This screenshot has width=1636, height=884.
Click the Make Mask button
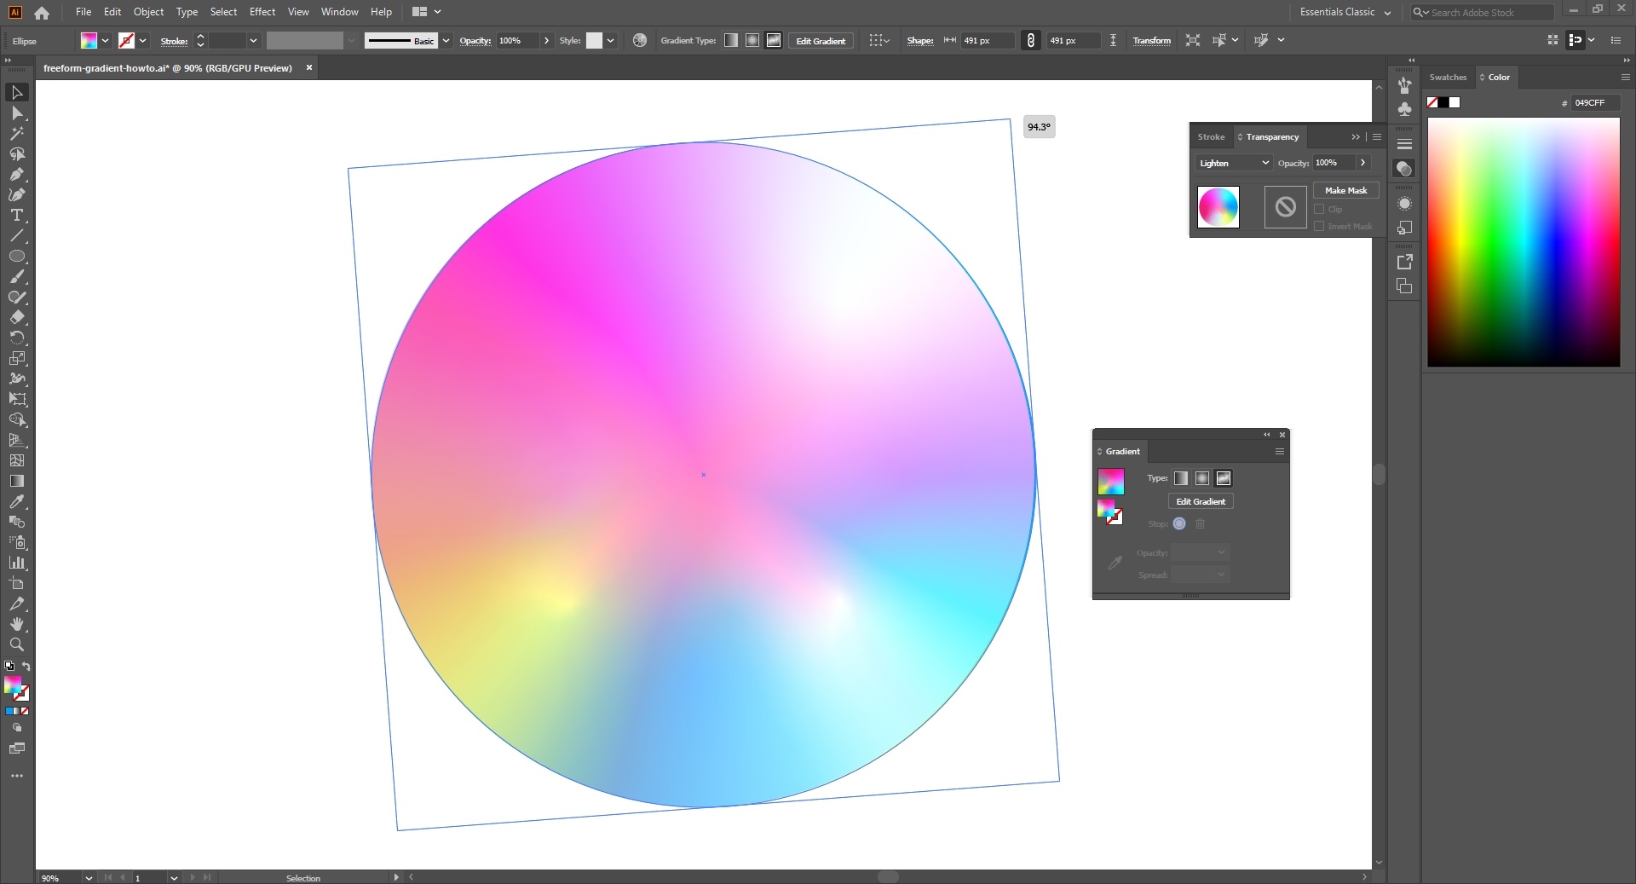[x=1345, y=189]
